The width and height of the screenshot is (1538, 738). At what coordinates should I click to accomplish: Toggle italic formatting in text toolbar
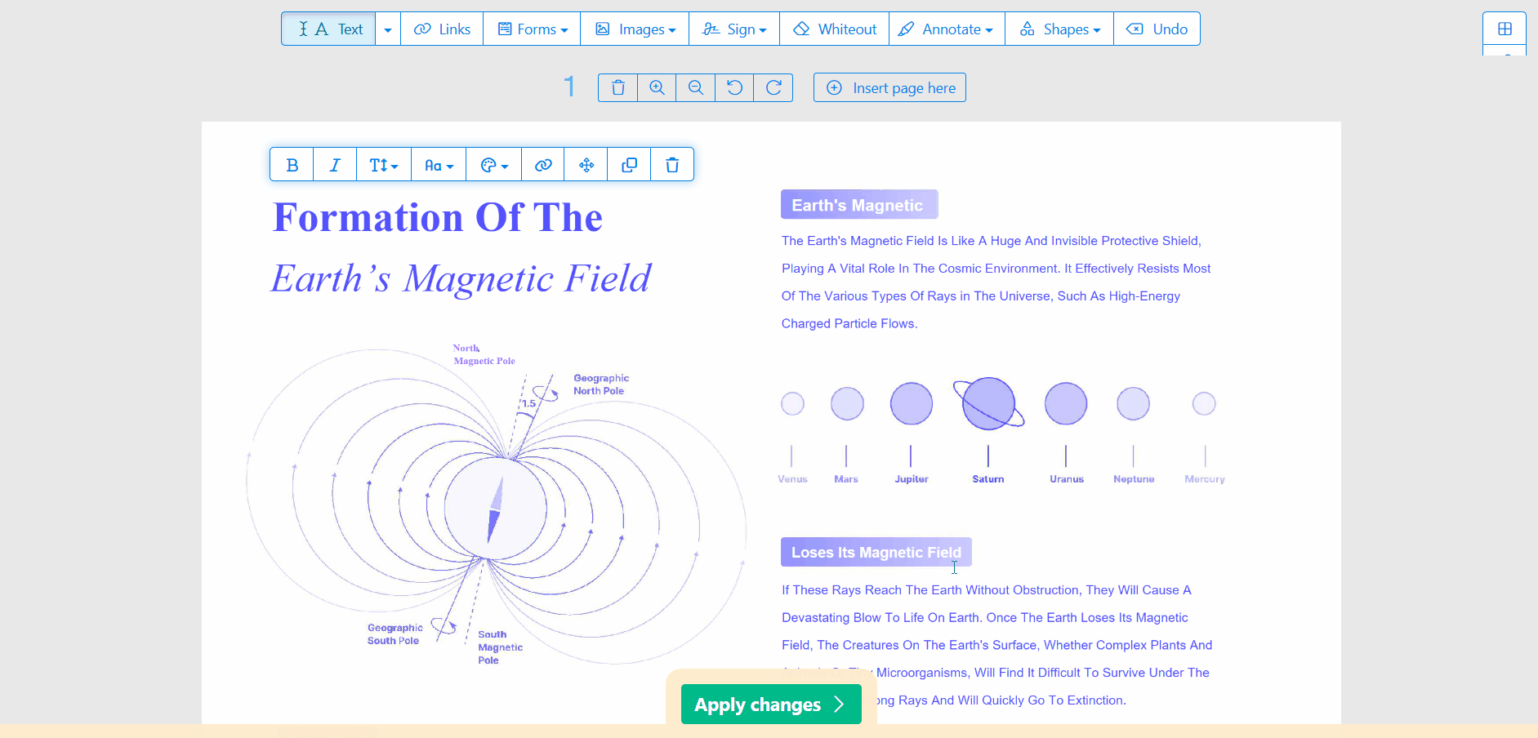tap(335, 165)
